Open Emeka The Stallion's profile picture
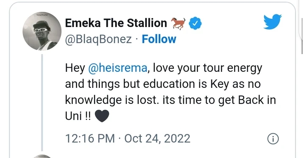Image resolution: width=303 pixels, height=158 pixels. (42, 31)
